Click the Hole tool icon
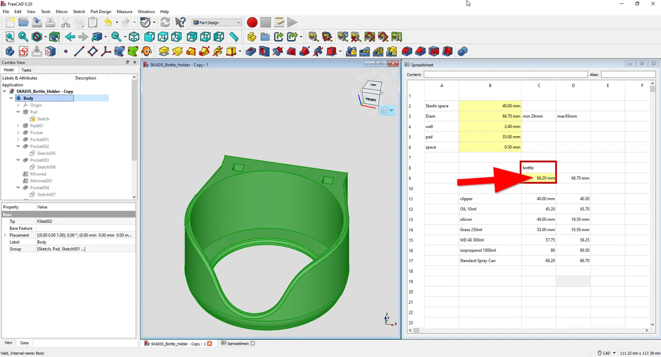 tap(264, 51)
